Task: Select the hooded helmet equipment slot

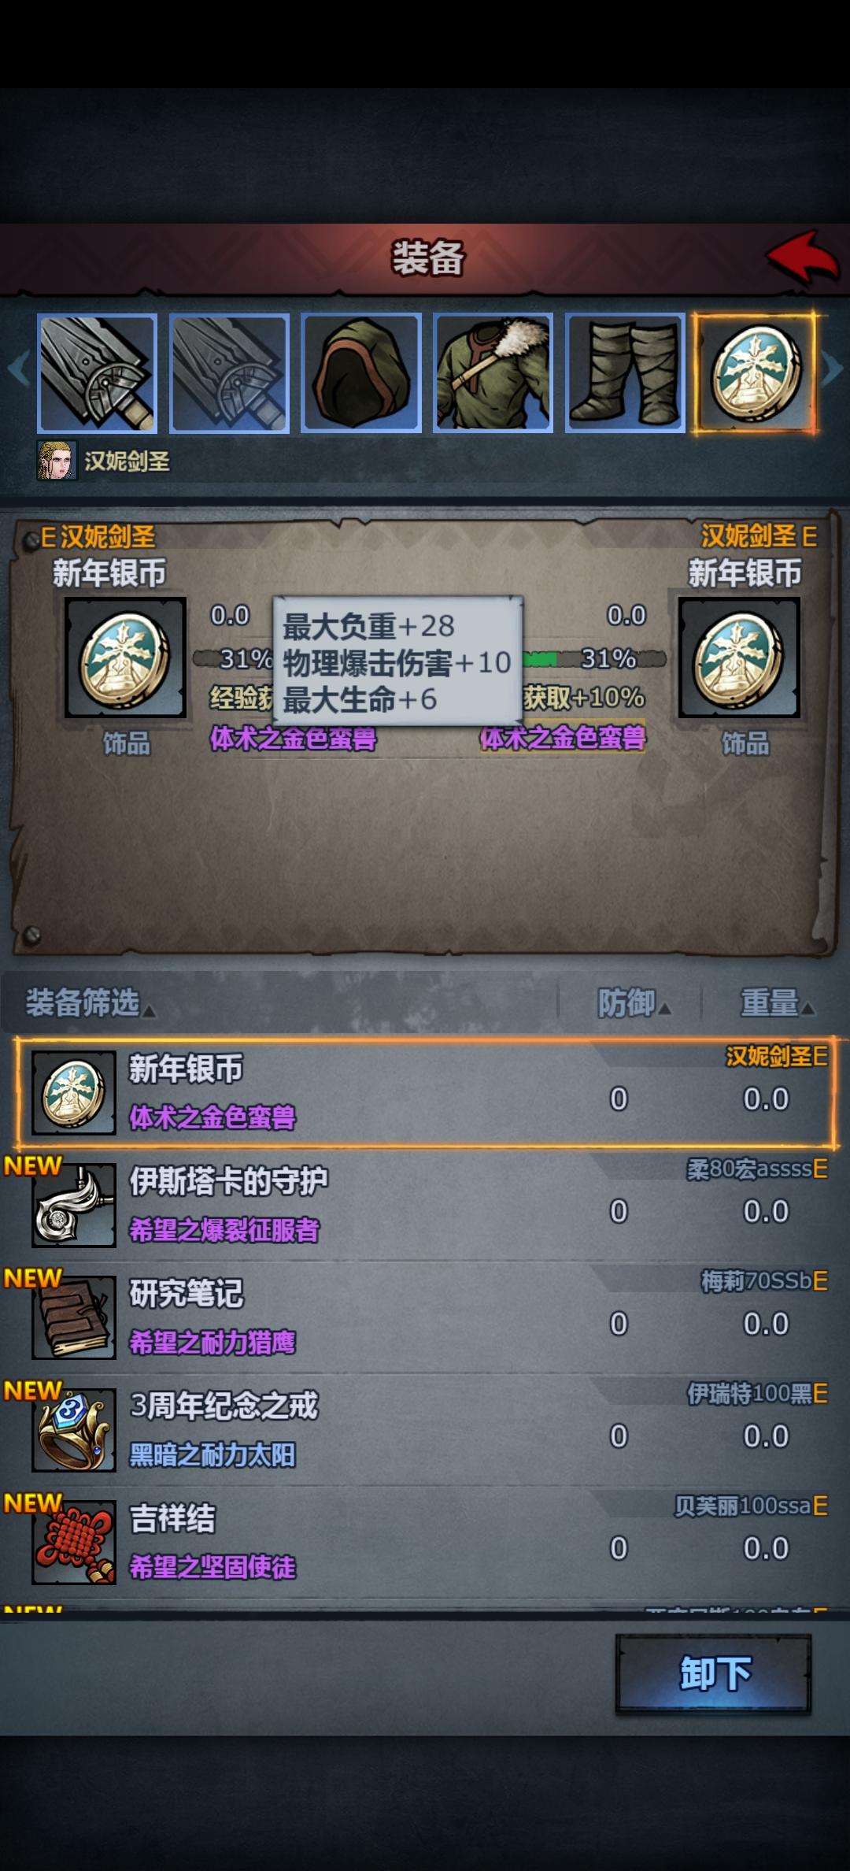Action: [361, 373]
